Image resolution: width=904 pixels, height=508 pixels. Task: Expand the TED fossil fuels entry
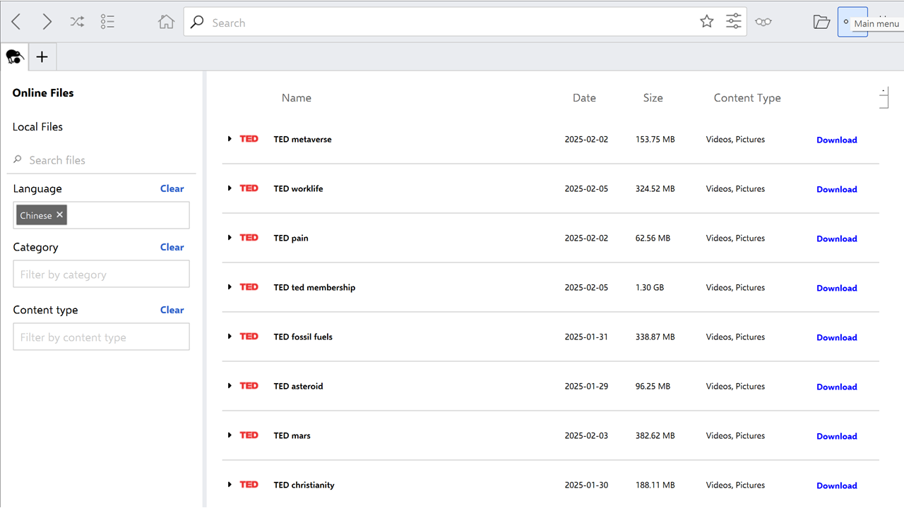click(230, 337)
